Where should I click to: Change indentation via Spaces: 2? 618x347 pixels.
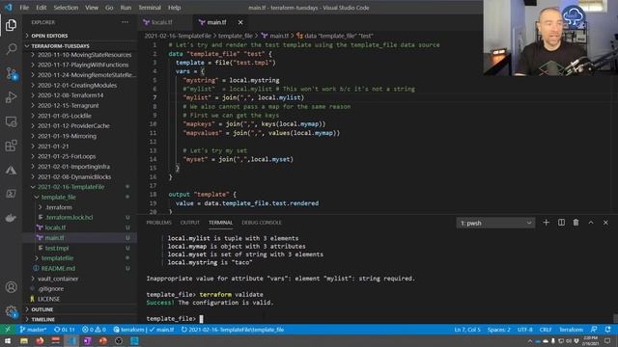click(x=498, y=330)
